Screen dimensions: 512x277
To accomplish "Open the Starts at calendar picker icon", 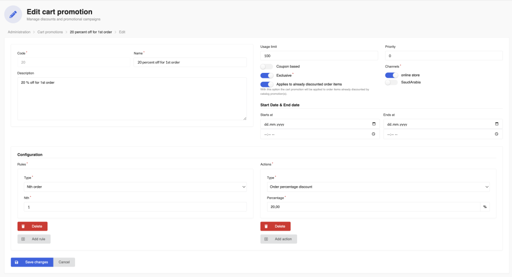I will coord(374,124).
